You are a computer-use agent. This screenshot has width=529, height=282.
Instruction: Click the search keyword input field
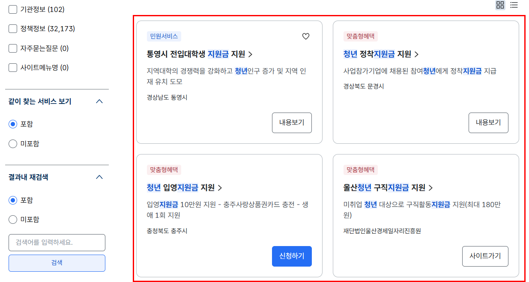[57, 242]
